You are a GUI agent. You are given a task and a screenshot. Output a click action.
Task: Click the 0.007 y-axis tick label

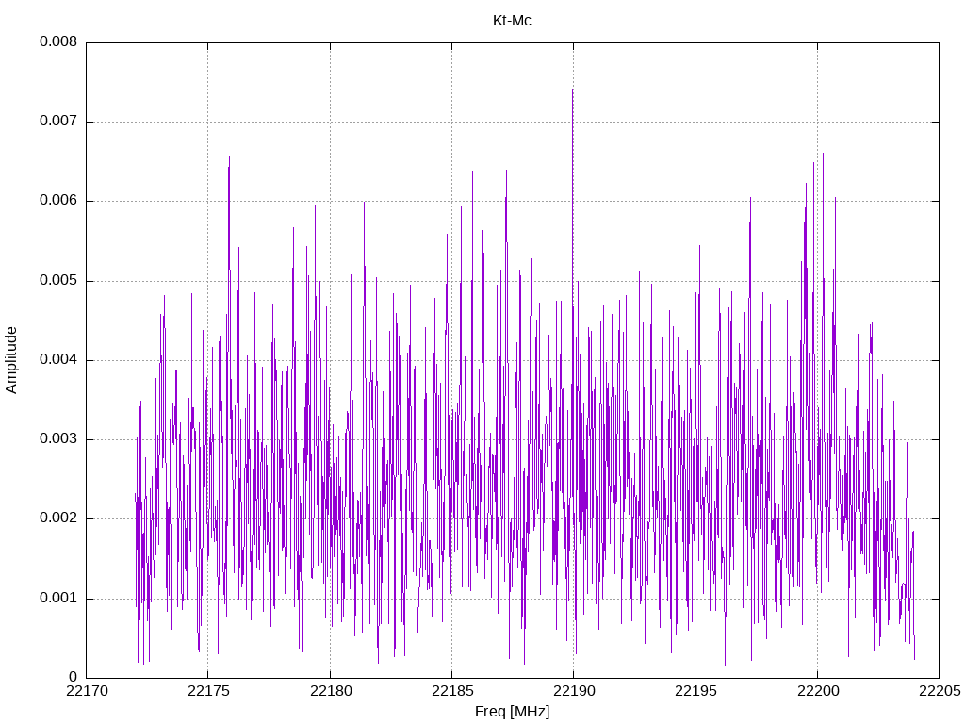click(58, 122)
